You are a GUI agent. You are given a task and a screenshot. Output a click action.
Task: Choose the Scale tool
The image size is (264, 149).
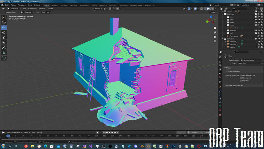click(4, 37)
